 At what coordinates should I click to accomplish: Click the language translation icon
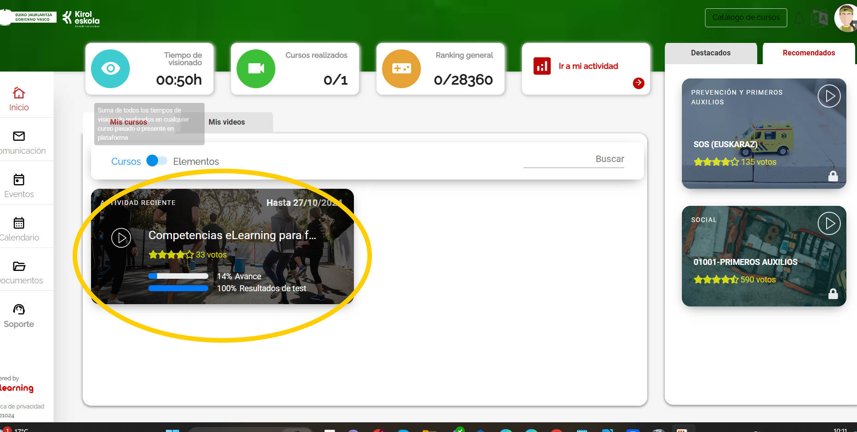pos(819,18)
